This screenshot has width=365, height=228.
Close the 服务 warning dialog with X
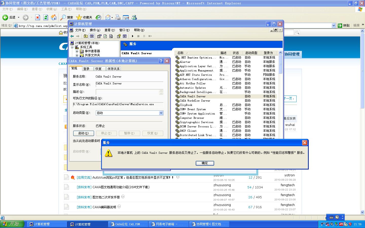305,143
